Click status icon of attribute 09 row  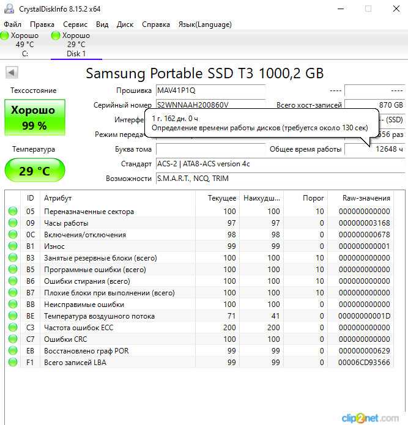(x=13, y=223)
